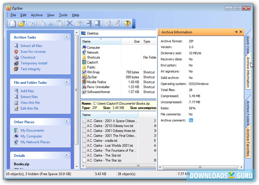Click the View file magnifier toolbar icon
The image size is (259, 185).
(x=108, y=23)
